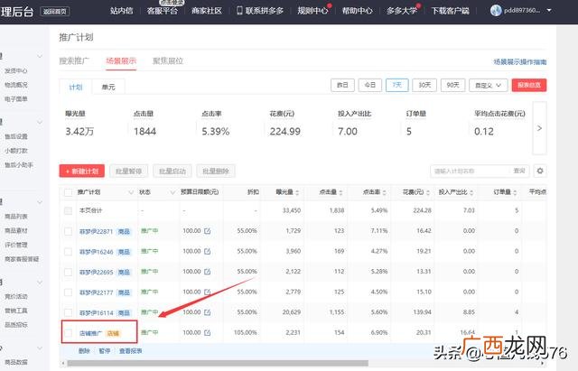Click the edit budget icon for 菲梦伊16246
578x371 pixels.
[207, 251]
